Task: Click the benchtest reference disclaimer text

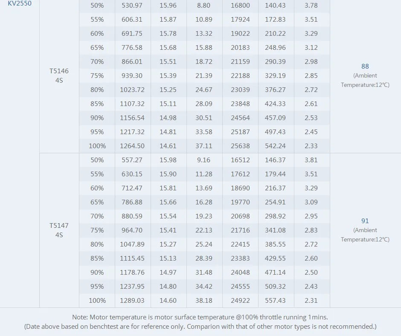Action: [x=200, y=327]
